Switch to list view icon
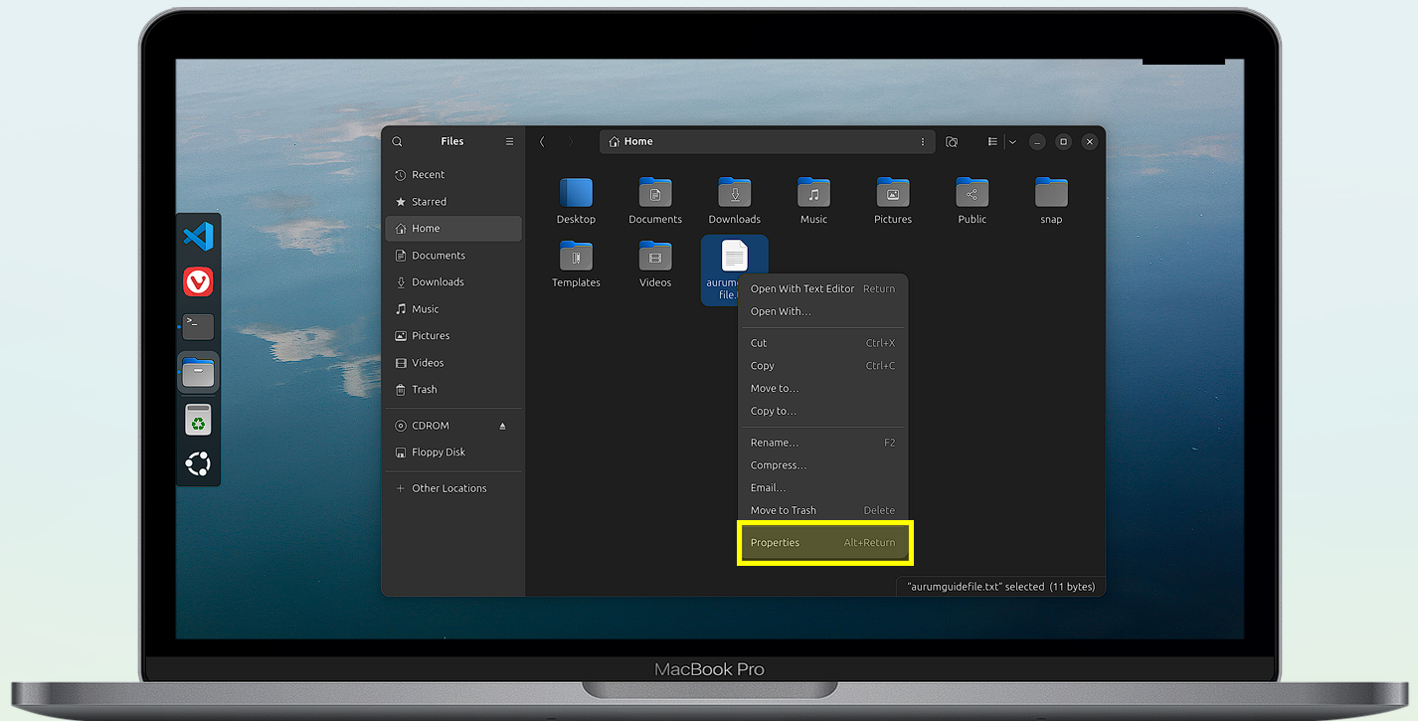The image size is (1418, 721). coord(992,142)
